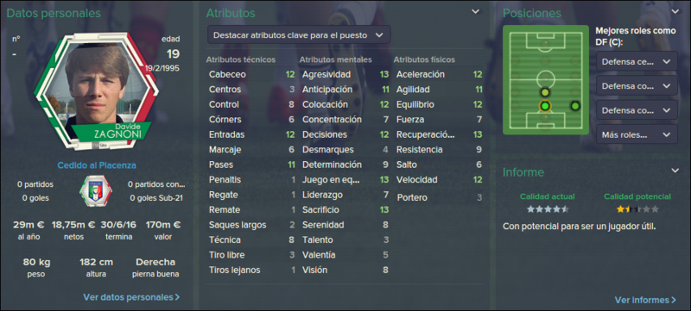
Task: Open the Más roles... dropdown
Action: pos(637,134)
